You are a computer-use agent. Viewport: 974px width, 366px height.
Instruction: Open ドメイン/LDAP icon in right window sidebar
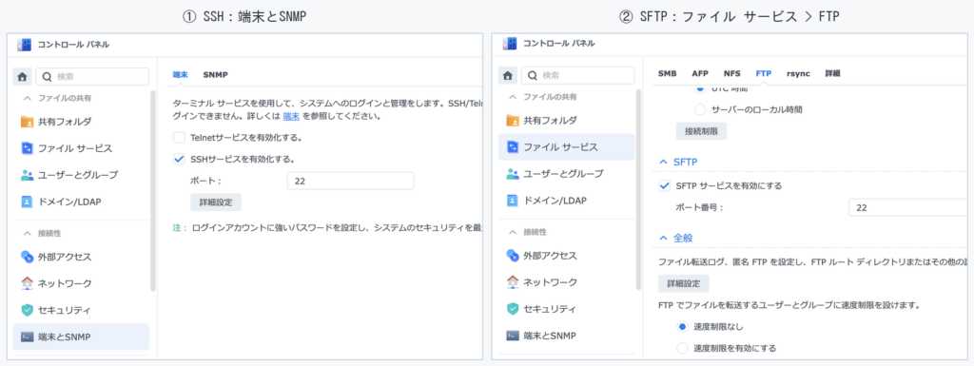tap(513, 201)
